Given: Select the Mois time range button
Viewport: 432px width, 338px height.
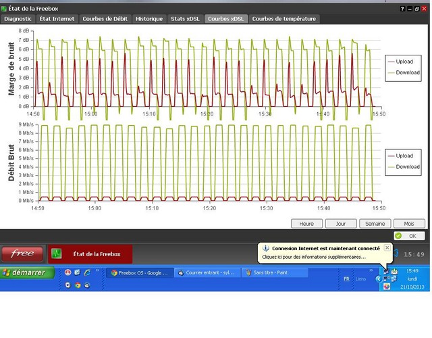Looking at the screenshot, I should pyautogui.click(x=409, y=224).
